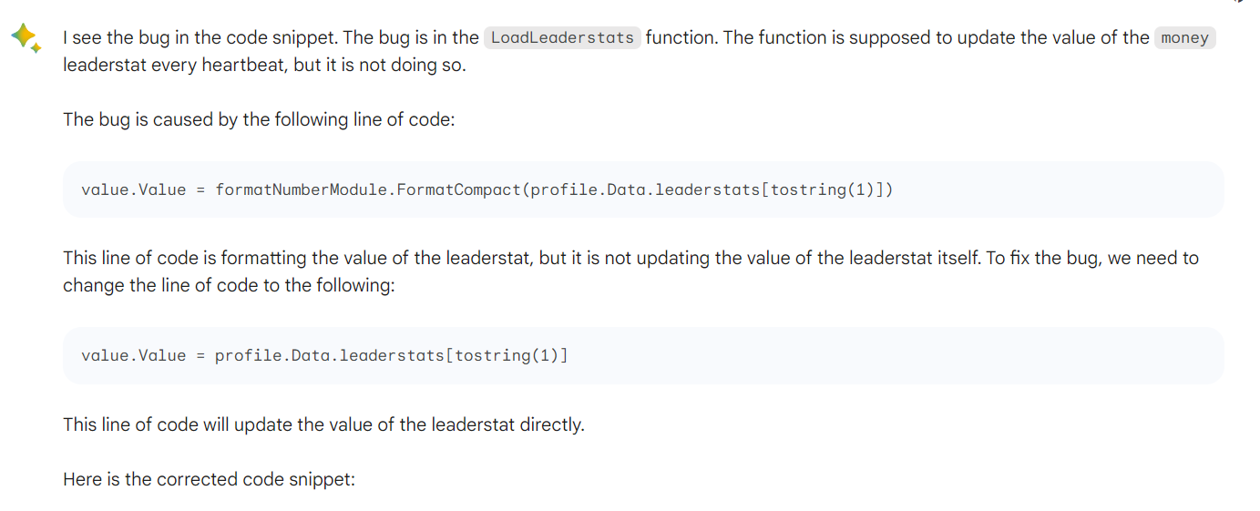Image resolution: width=1260 pixels, height=511 pixels.
Task: Click the word FormatCompact in the code
Action: pos(459,189)
